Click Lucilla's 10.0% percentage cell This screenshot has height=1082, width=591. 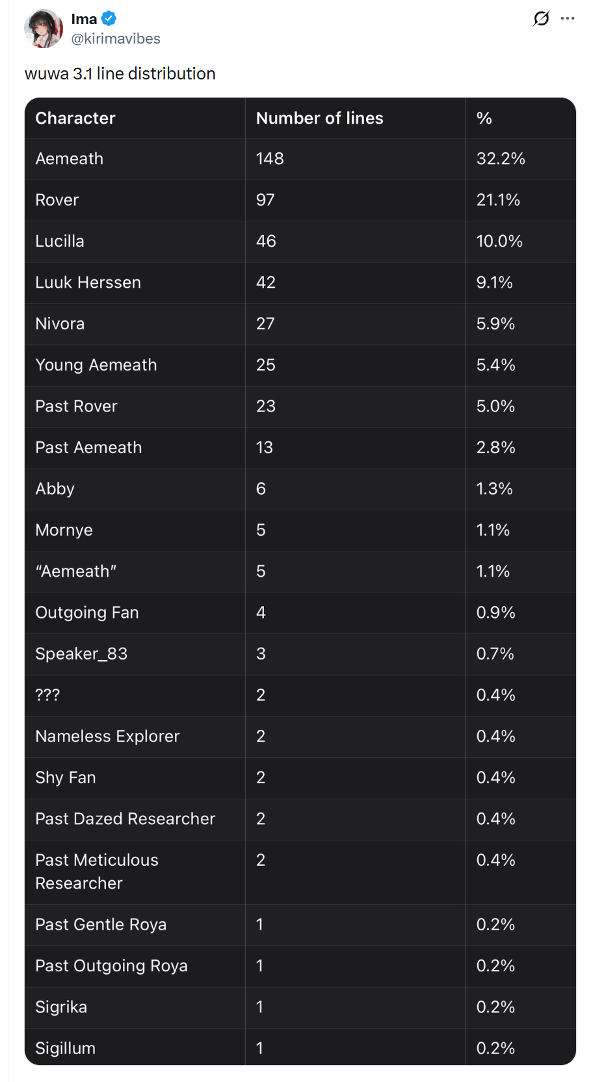499,242
